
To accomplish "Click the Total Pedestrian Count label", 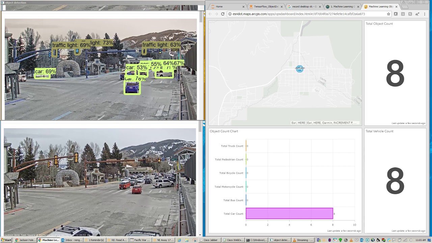I will coord(229,160).
